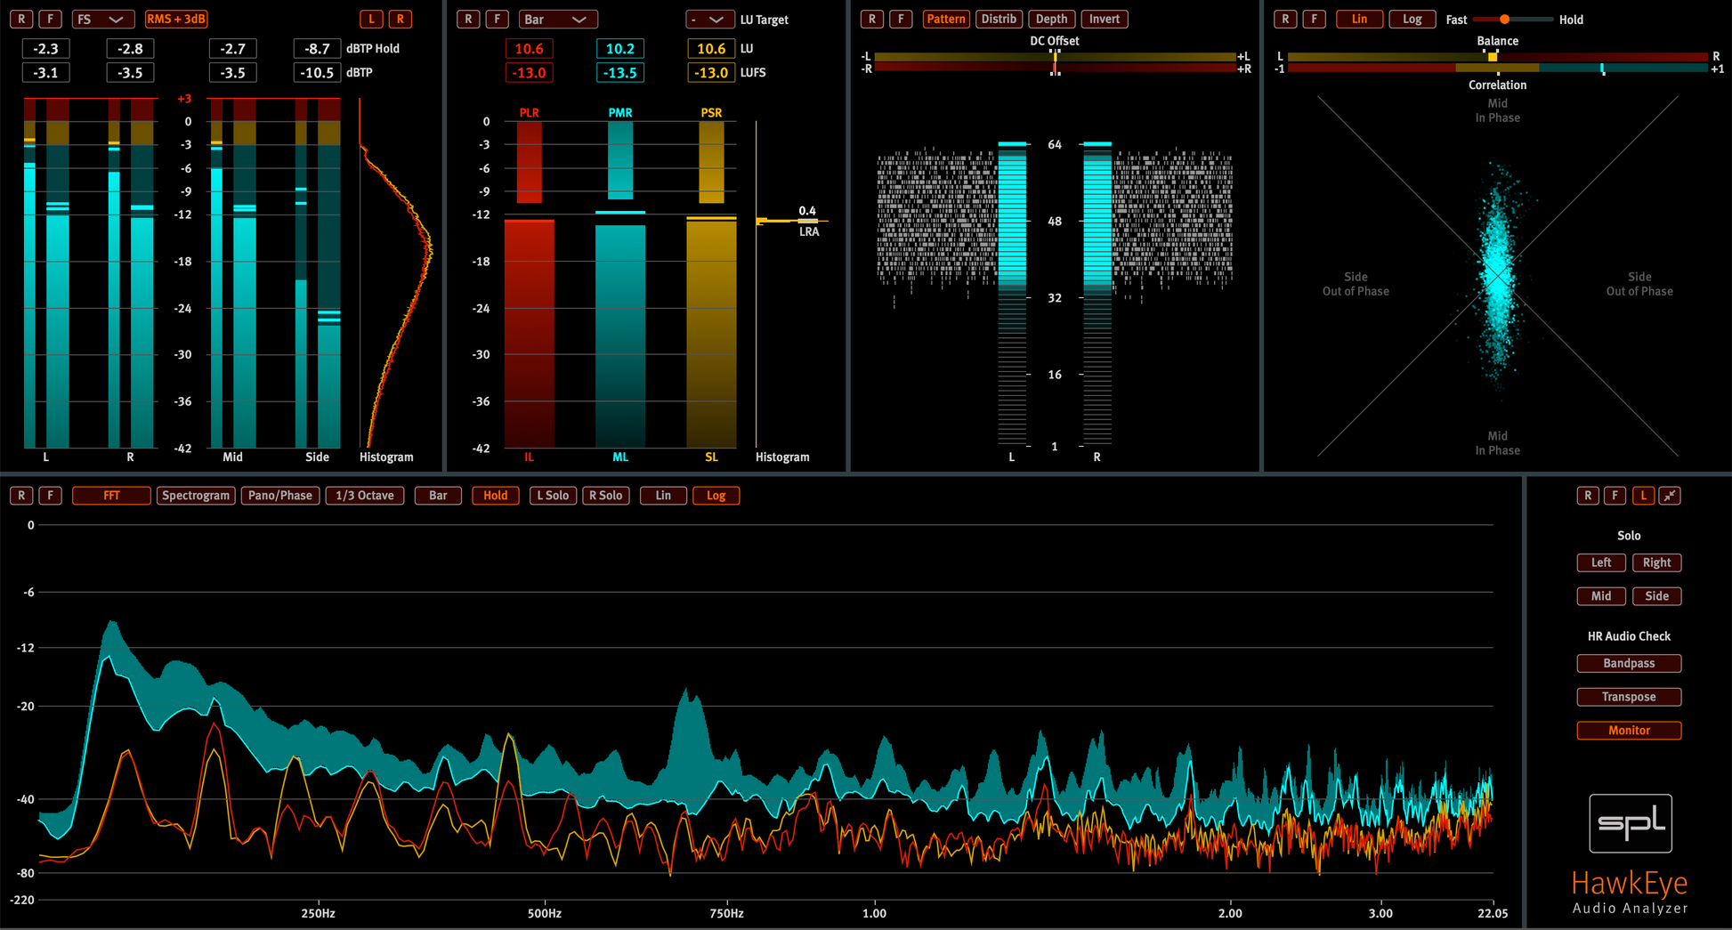Click the F icon in the vectorscope panel
The height and width of the screenshot is (930, 1732).
pos(1314,19)
